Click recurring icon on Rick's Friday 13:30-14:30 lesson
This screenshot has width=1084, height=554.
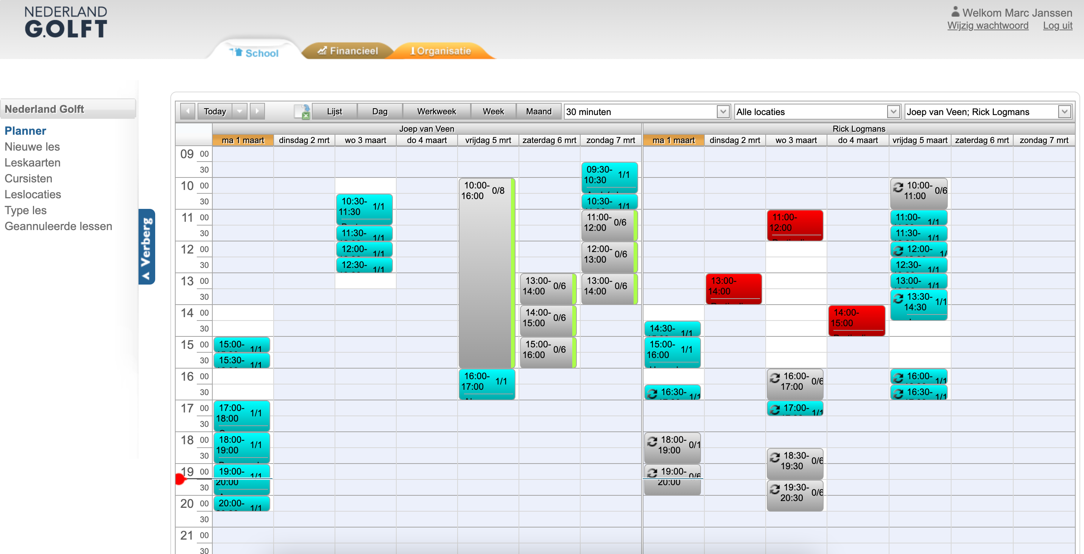pos(898,298)
